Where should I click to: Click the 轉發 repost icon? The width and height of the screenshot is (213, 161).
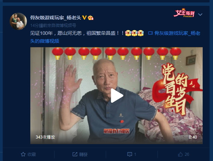(75, 154)
